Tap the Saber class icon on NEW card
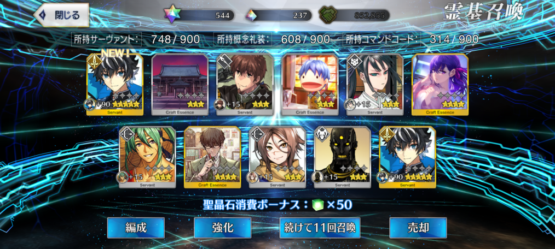555x249 pixels. [95, 62]
